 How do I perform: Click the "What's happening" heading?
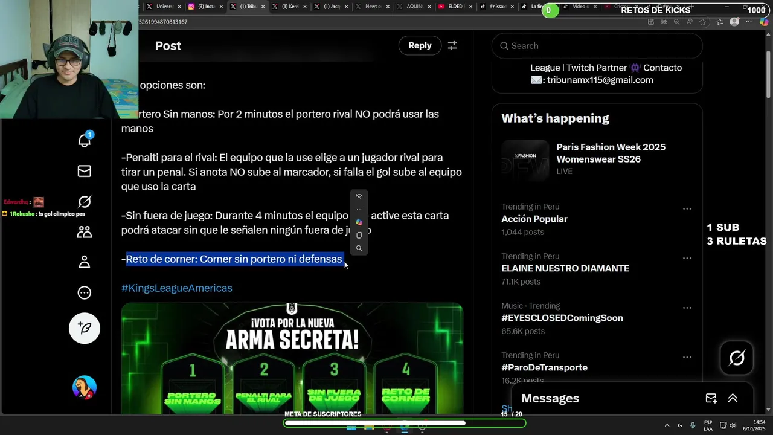pos(555,118)
